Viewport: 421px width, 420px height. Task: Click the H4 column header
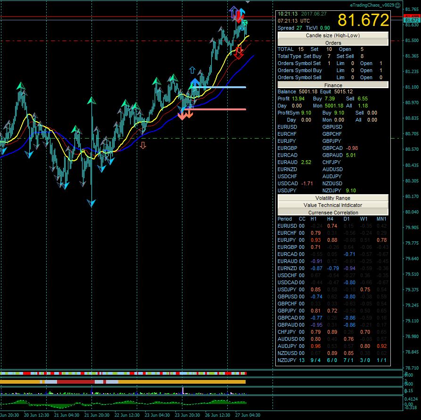point(330,219)
